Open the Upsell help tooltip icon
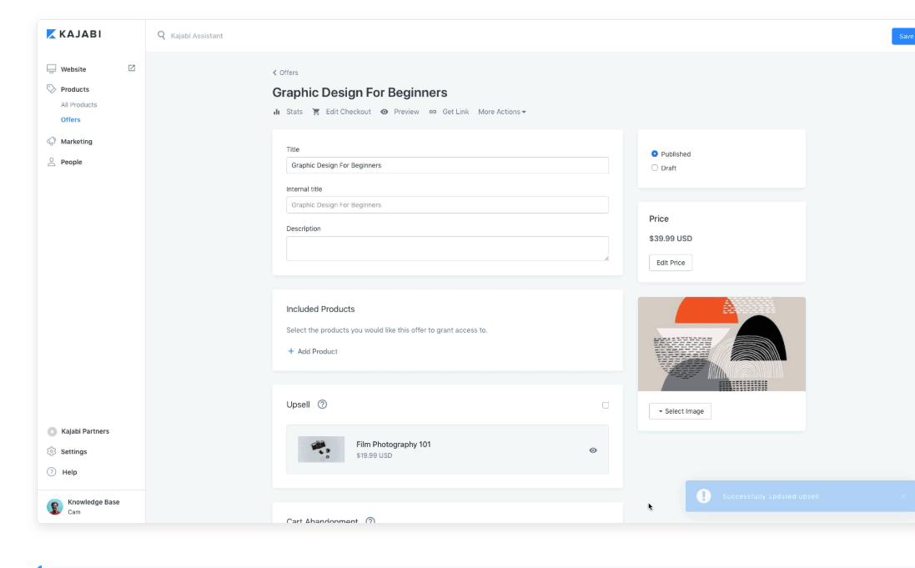 coord(322,404)
